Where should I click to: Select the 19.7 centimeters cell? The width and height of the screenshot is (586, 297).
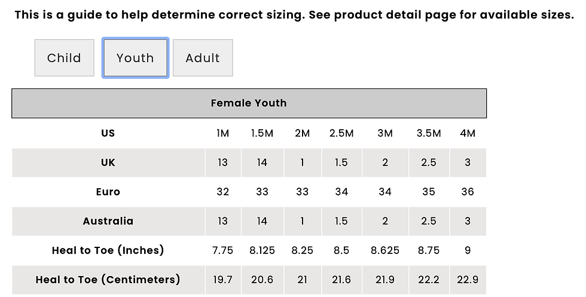click(222, 280)
